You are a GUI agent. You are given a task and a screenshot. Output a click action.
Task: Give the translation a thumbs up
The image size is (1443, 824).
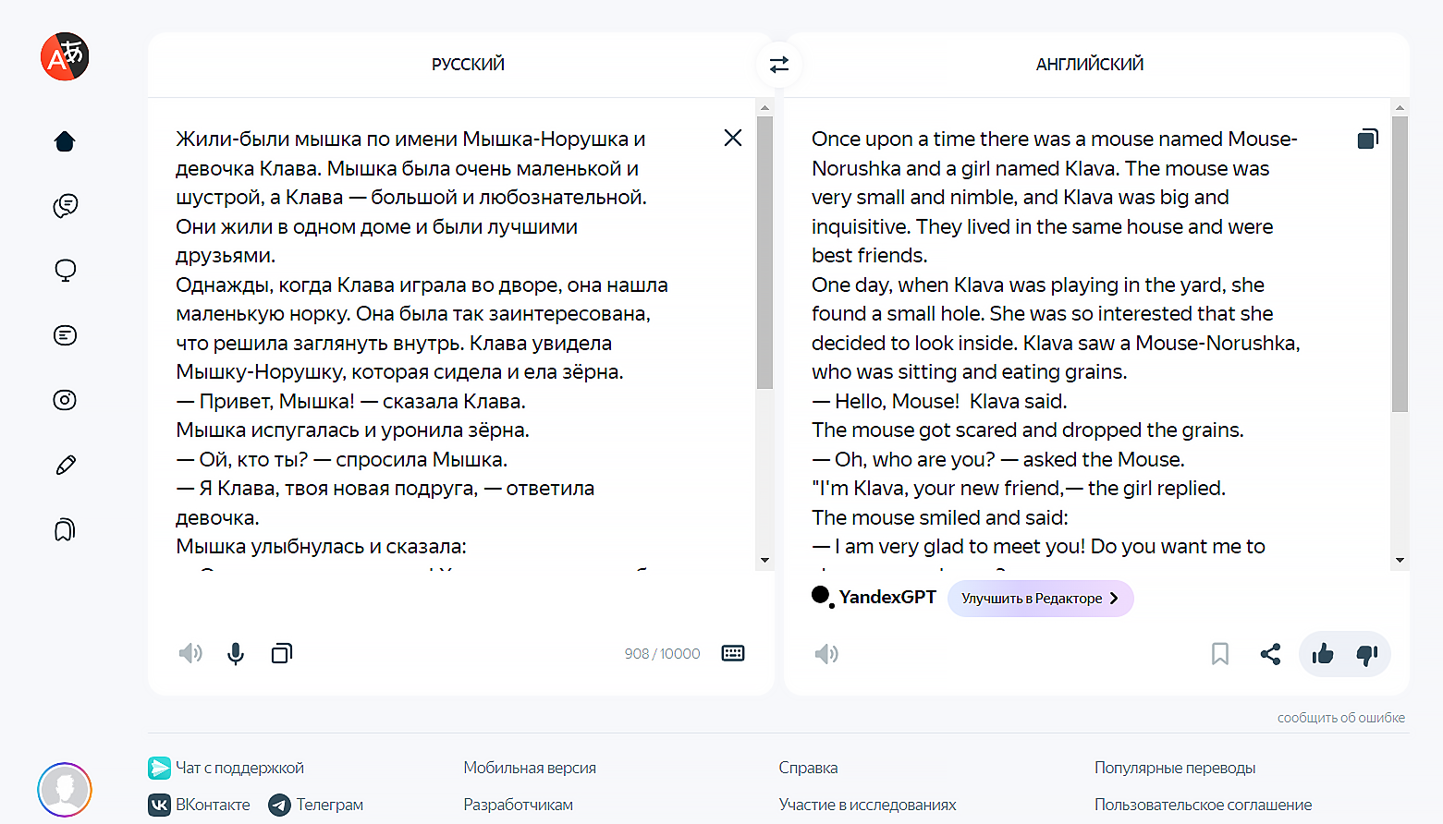click(1323, 654)
